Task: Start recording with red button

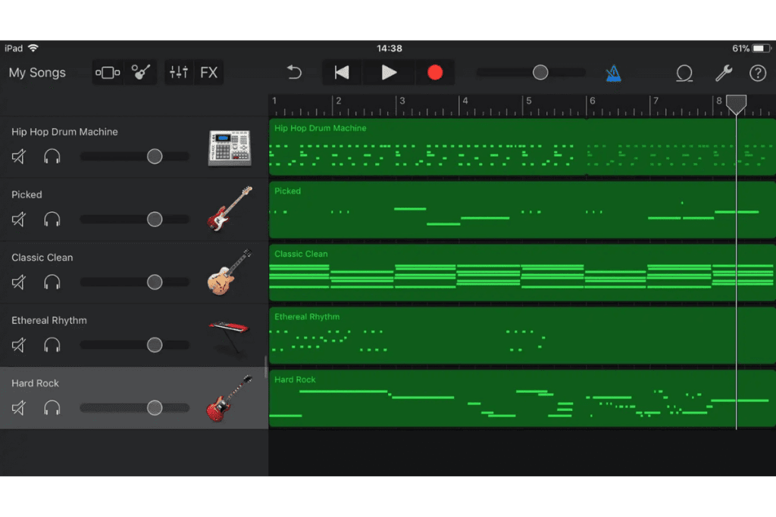Action: pyautogui.click(x=435, y=73)
